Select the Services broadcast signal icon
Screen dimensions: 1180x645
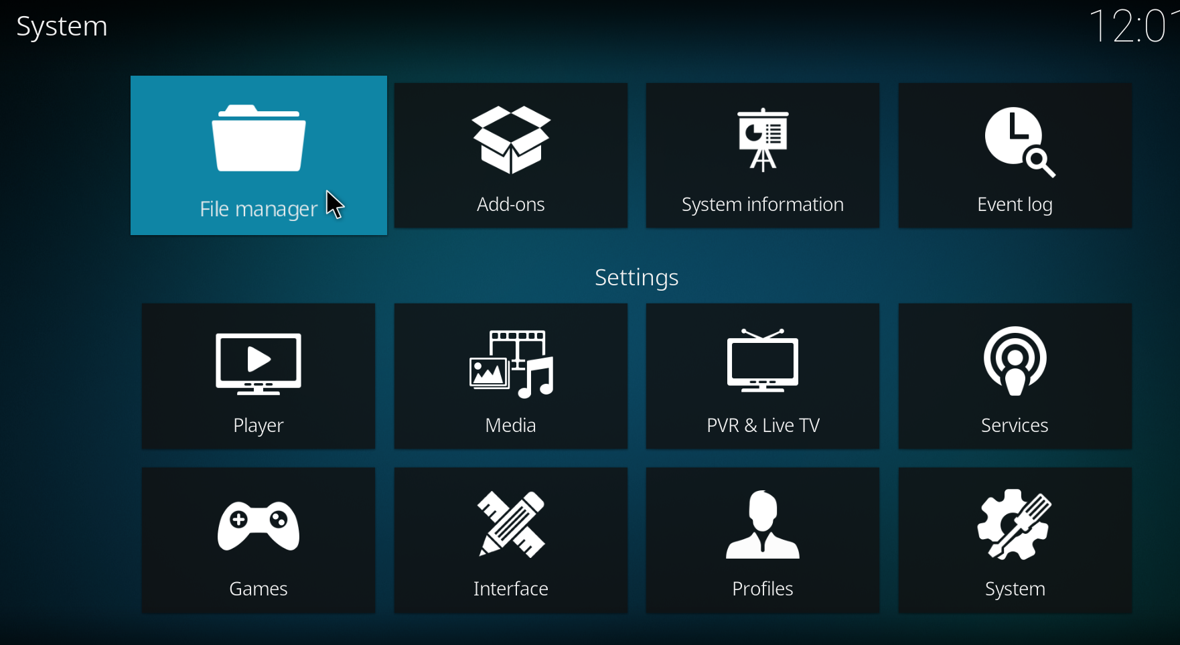point(1015,362)
